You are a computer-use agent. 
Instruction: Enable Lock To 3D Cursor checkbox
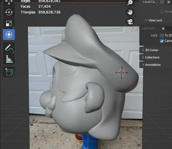click(x=162, y=35)
